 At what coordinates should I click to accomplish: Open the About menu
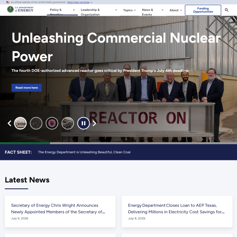(175, 10)
